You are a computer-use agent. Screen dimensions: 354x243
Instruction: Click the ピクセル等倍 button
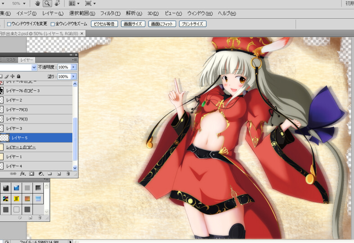(105, 24)
